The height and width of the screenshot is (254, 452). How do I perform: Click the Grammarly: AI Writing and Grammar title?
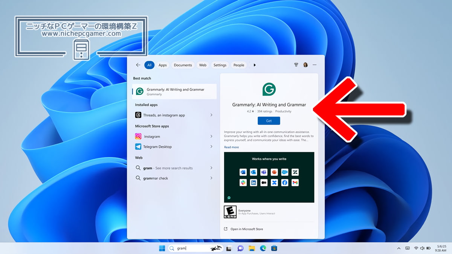click(269, 105)
